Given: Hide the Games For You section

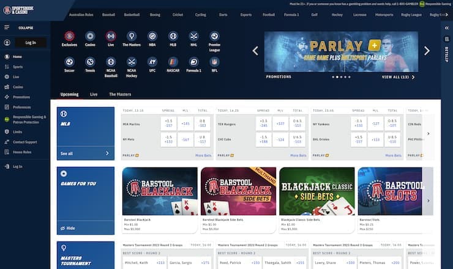Looking at the screenshot, I should click(x=67, y=228).
